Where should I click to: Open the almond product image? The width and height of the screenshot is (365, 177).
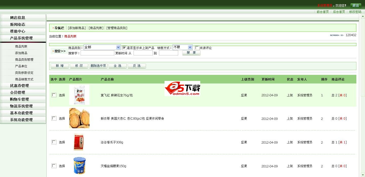79,118
